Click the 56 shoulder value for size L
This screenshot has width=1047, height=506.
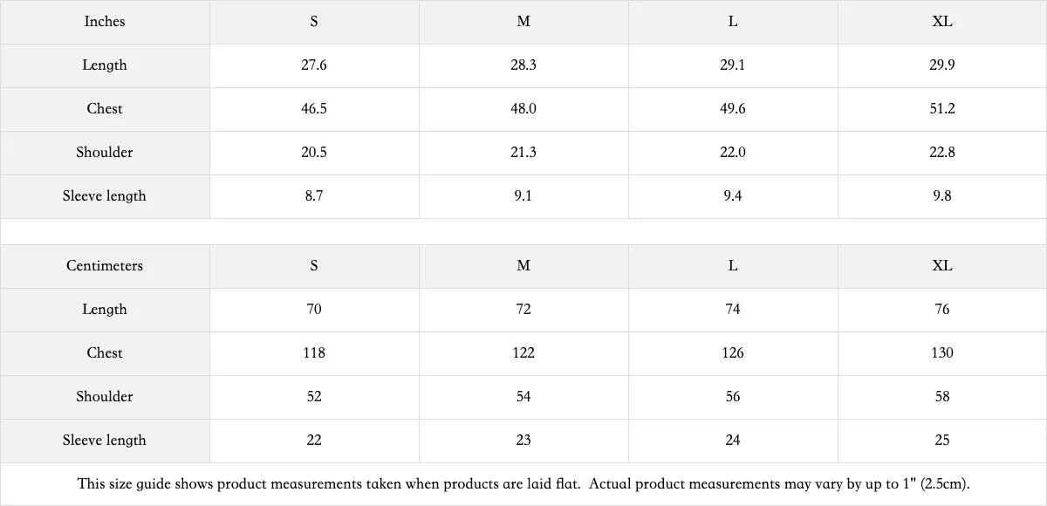733,397
